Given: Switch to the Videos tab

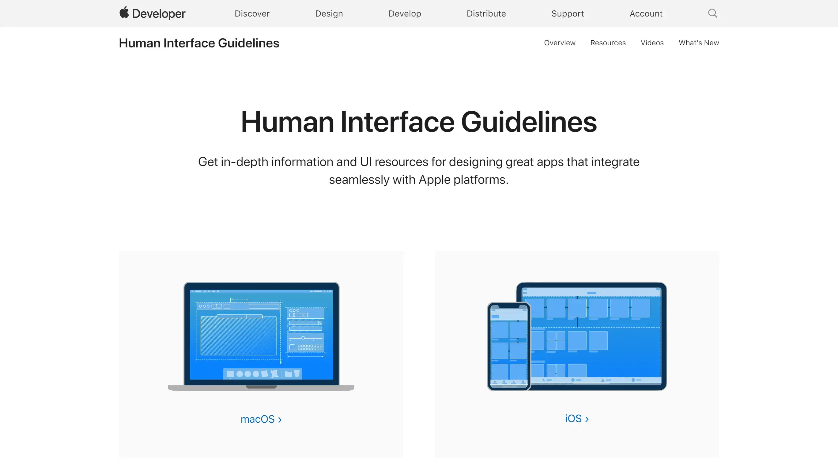Looking at the screenshot, I should [652, 43].
